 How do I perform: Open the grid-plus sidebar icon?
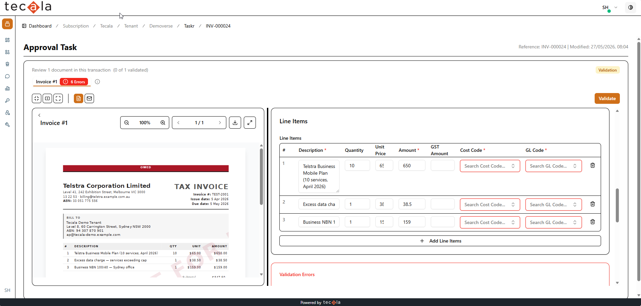7,52
